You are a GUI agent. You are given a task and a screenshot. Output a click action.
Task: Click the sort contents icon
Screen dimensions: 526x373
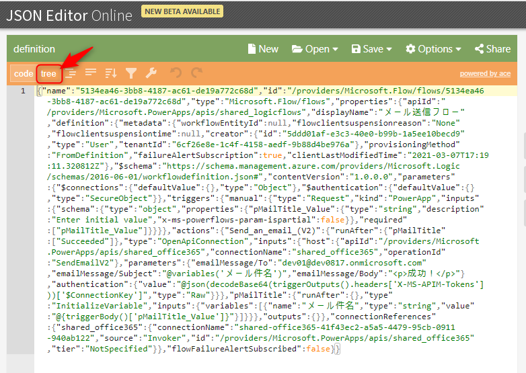click(111, 73)
